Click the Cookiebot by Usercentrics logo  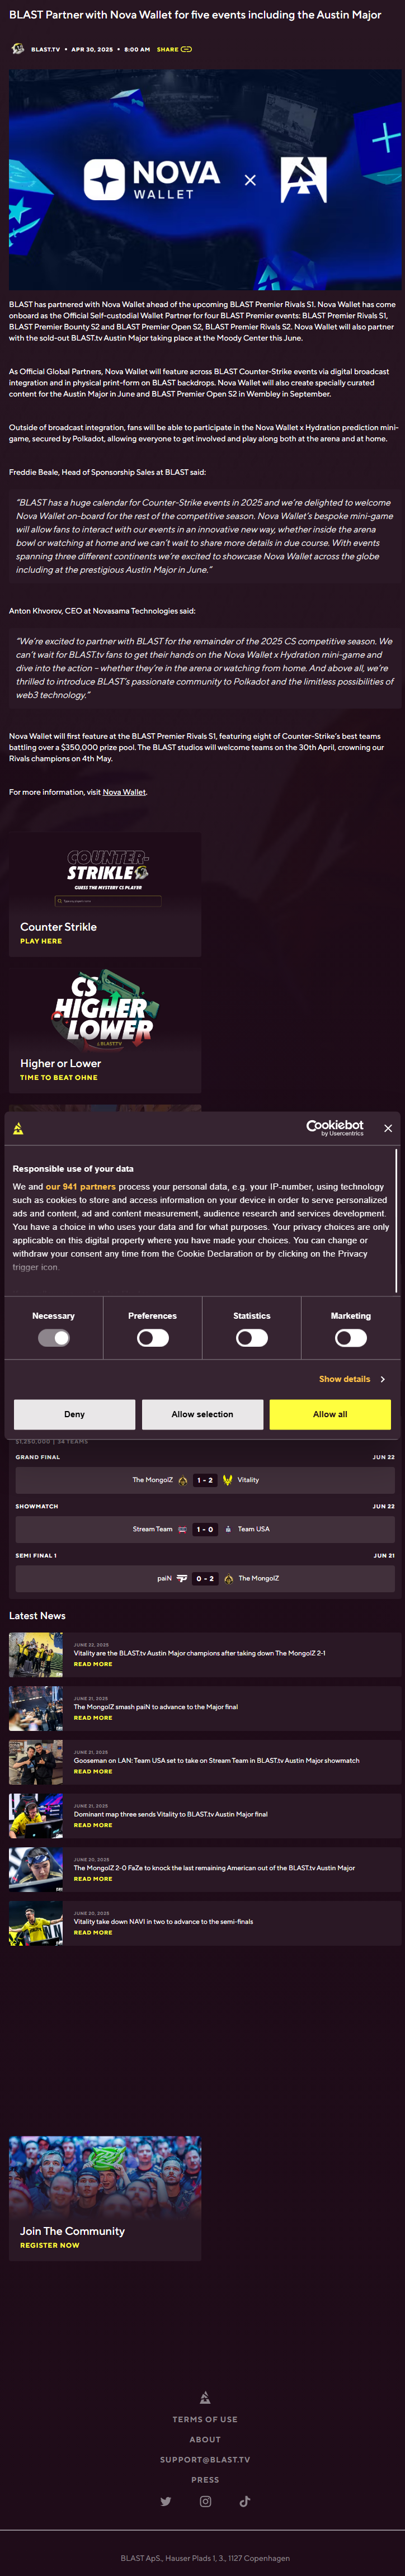(x=335, y=1128)
